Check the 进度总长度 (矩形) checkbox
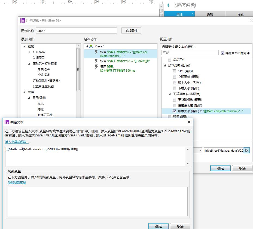 (174, 106)
